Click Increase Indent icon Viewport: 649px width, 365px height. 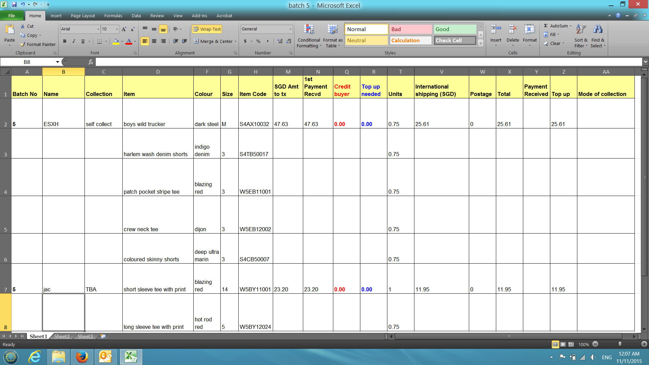[x=184, y=41]
